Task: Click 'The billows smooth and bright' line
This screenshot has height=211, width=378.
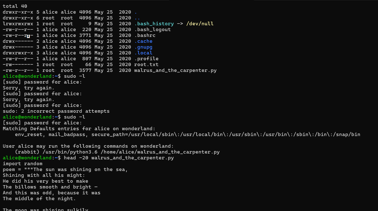Action: point(50,187)
